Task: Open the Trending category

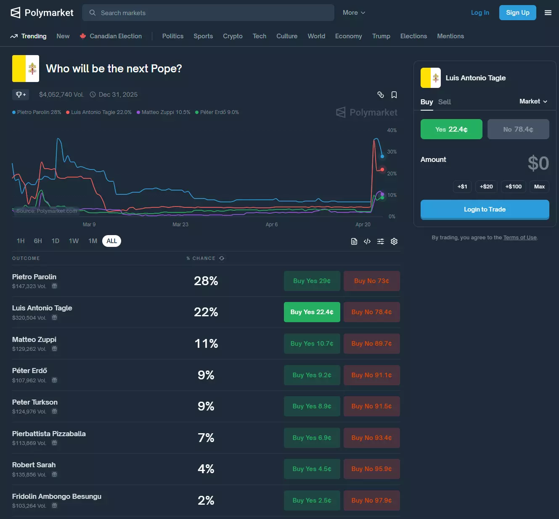Action: 28,36
